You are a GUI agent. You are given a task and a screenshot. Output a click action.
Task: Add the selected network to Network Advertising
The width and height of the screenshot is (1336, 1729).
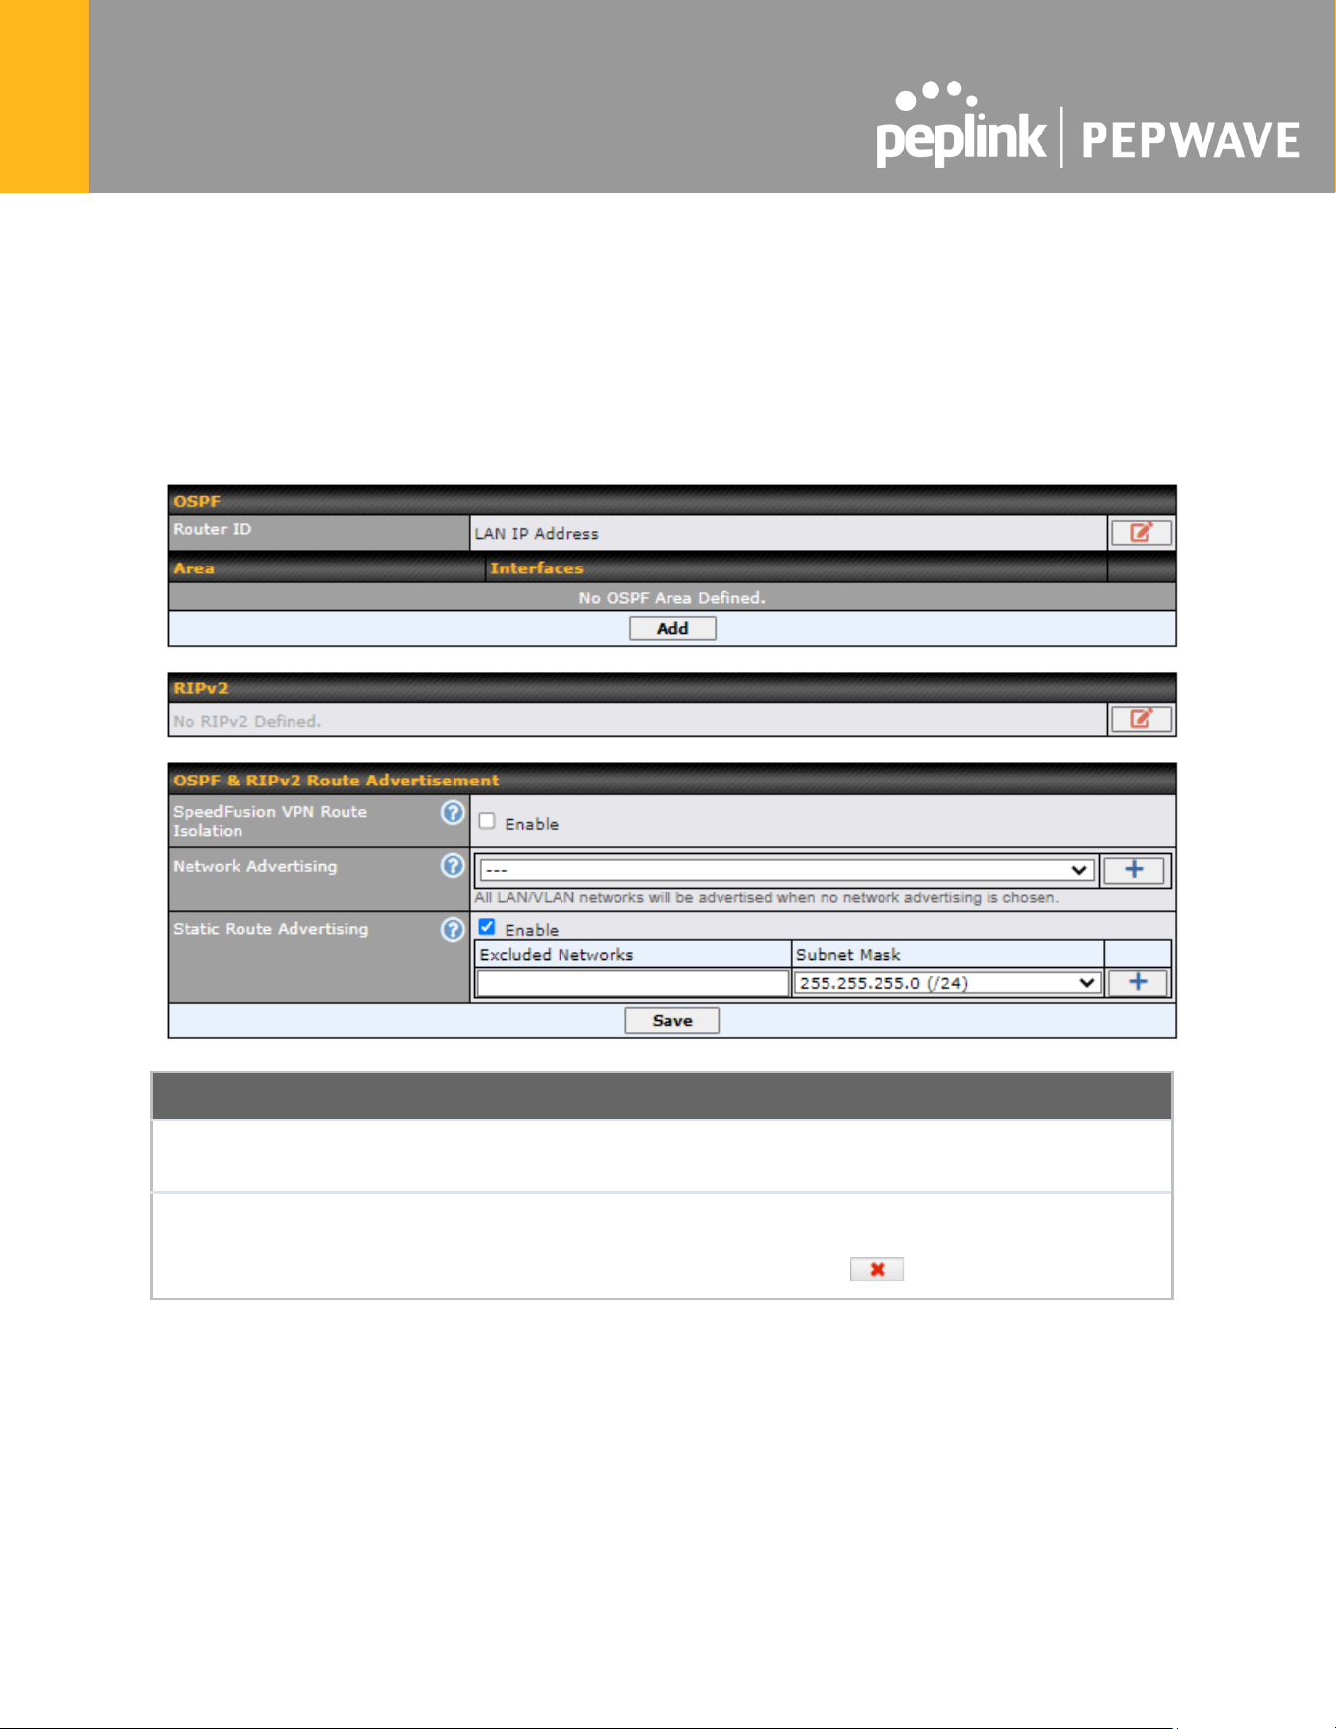tap(1134, 870)
